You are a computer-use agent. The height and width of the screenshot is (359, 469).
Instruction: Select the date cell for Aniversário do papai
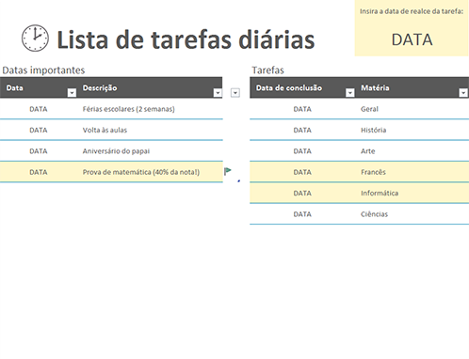pos(39,151)
